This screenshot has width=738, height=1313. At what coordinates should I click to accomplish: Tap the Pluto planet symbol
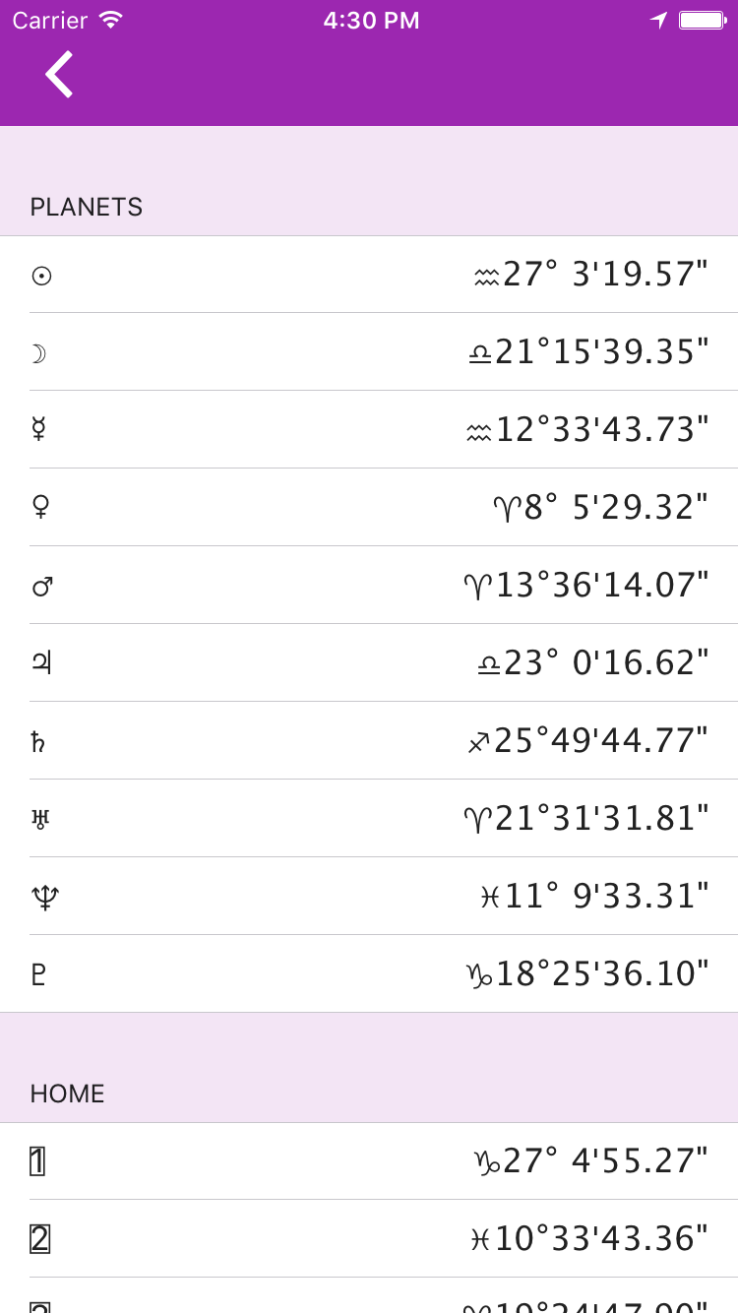click(x=39, y=972)
